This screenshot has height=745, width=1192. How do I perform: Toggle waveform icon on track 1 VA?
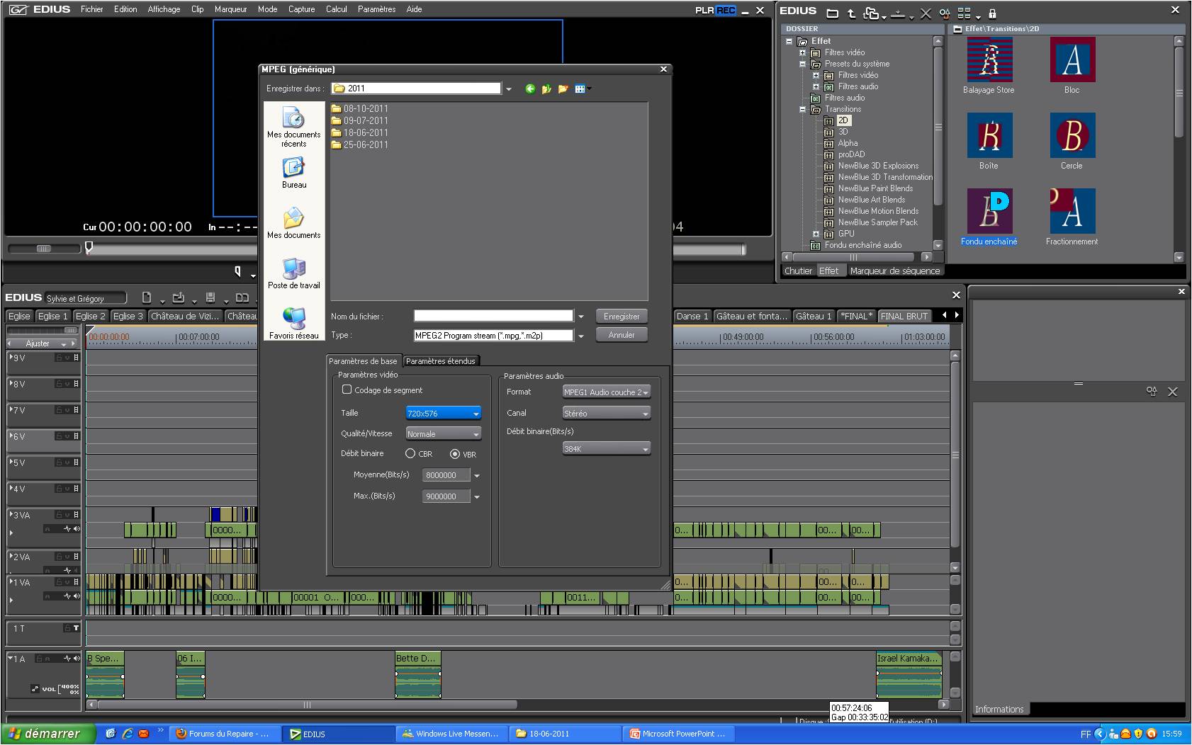click(68, 596)
